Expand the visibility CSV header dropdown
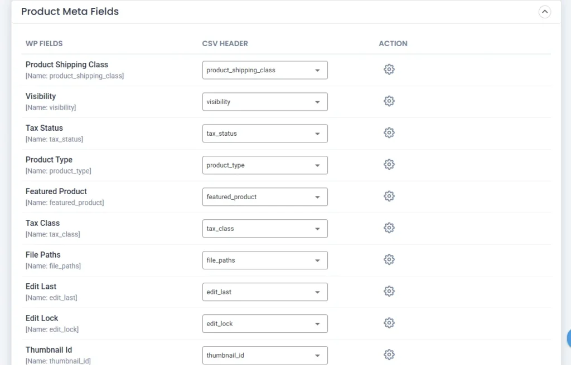The image size is (571, 365). click(265, 102)
